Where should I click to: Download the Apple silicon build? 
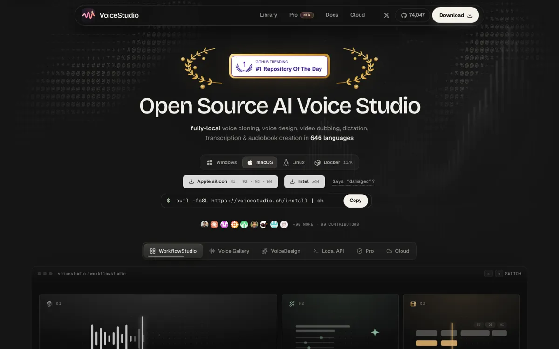point(230,181)
